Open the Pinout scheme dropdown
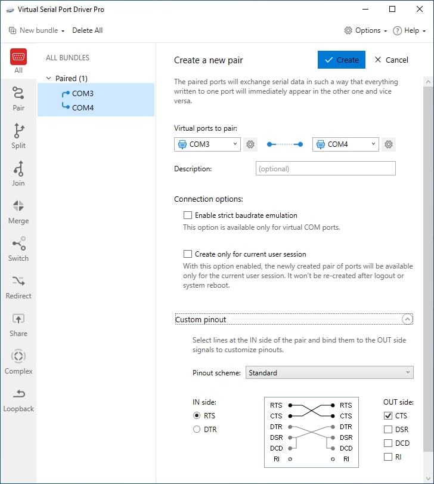The width and height of the screenshot is (434, 484). (330, 372)
